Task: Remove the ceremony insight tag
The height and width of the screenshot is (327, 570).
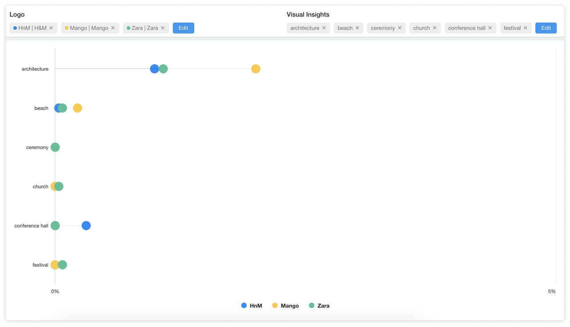Action: [x=400, y=28]
